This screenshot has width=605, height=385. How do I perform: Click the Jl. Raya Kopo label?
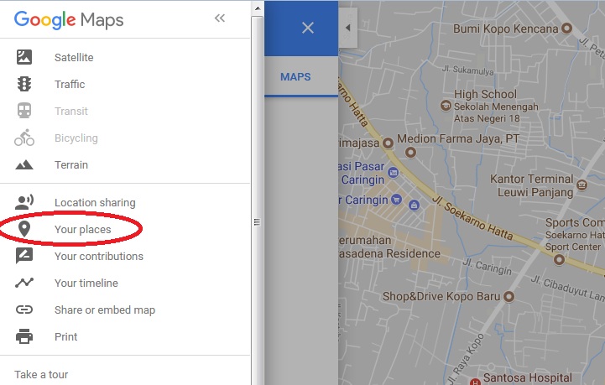466,359
